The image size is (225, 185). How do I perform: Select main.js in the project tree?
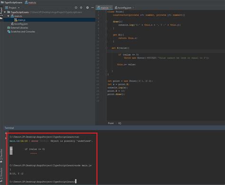(20, 20)
